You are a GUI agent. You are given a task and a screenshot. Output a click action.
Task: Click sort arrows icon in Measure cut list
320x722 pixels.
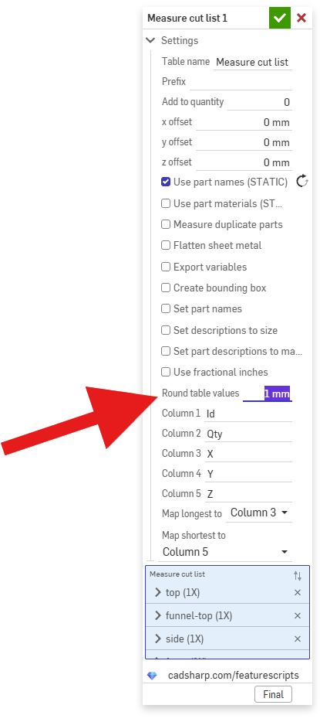click(298, 575)
